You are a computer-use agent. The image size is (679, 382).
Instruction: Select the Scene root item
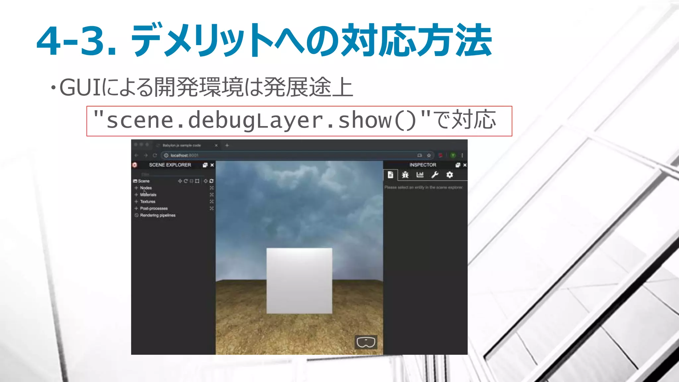pyautogui.click(x=142, y=181)
